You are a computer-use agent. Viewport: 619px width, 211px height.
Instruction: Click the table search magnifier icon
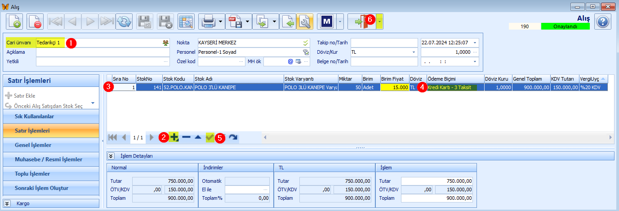(x=185, y=21)
